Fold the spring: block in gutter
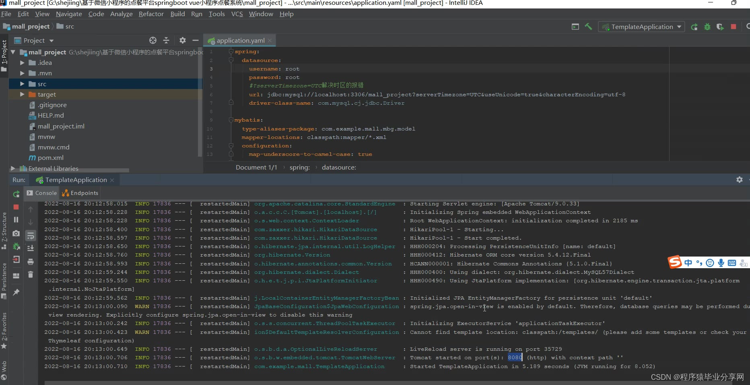This screenshot has height=385, width=750. coord(231,52)
